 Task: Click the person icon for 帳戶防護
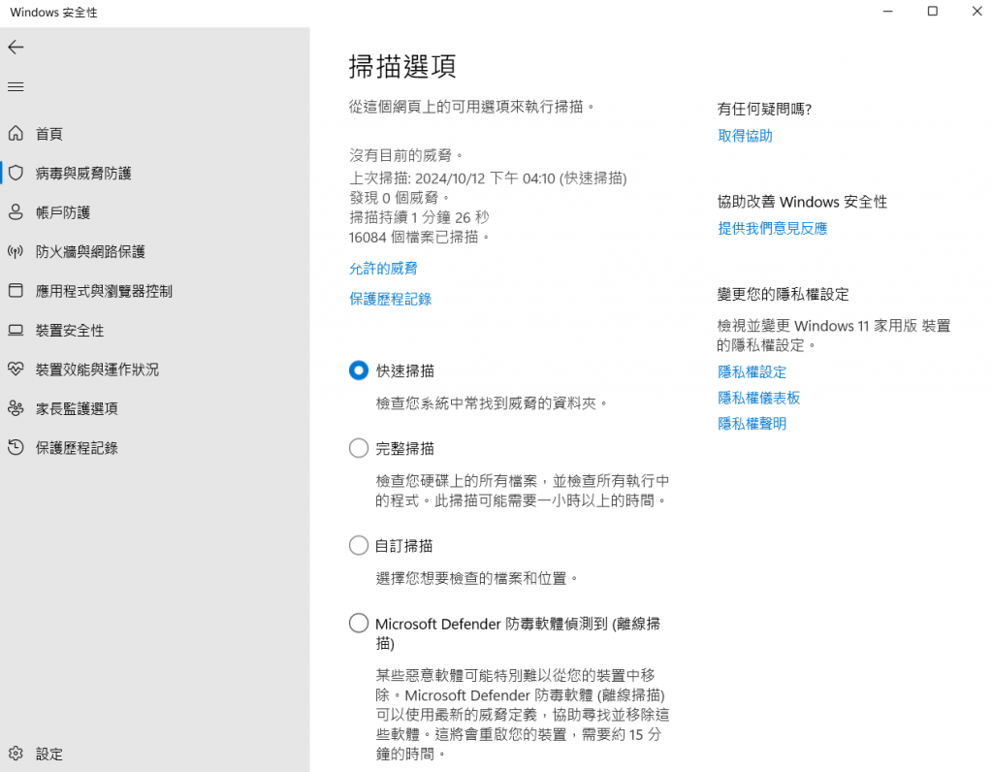[x=16, y=211]
